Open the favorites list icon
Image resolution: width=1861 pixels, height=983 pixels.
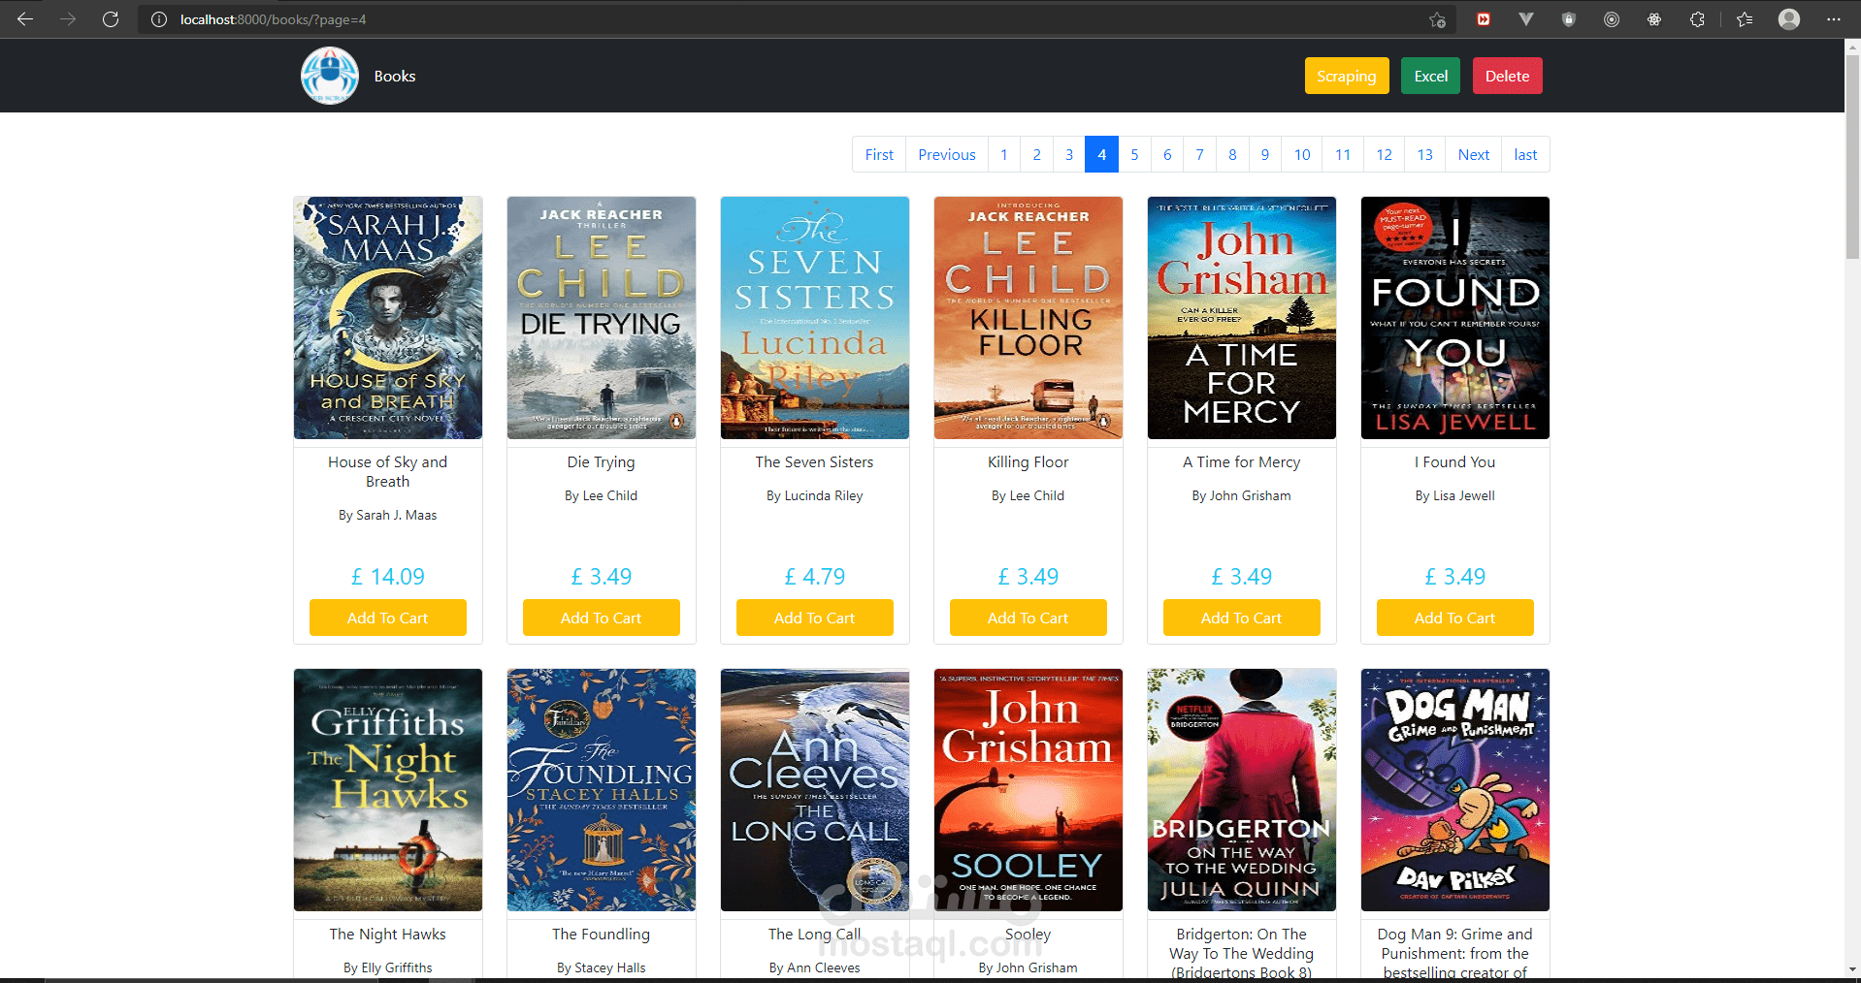(1745, 19)
